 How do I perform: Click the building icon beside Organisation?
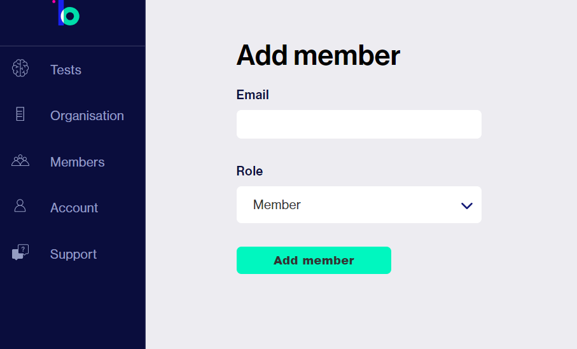[x=20, y=114]
